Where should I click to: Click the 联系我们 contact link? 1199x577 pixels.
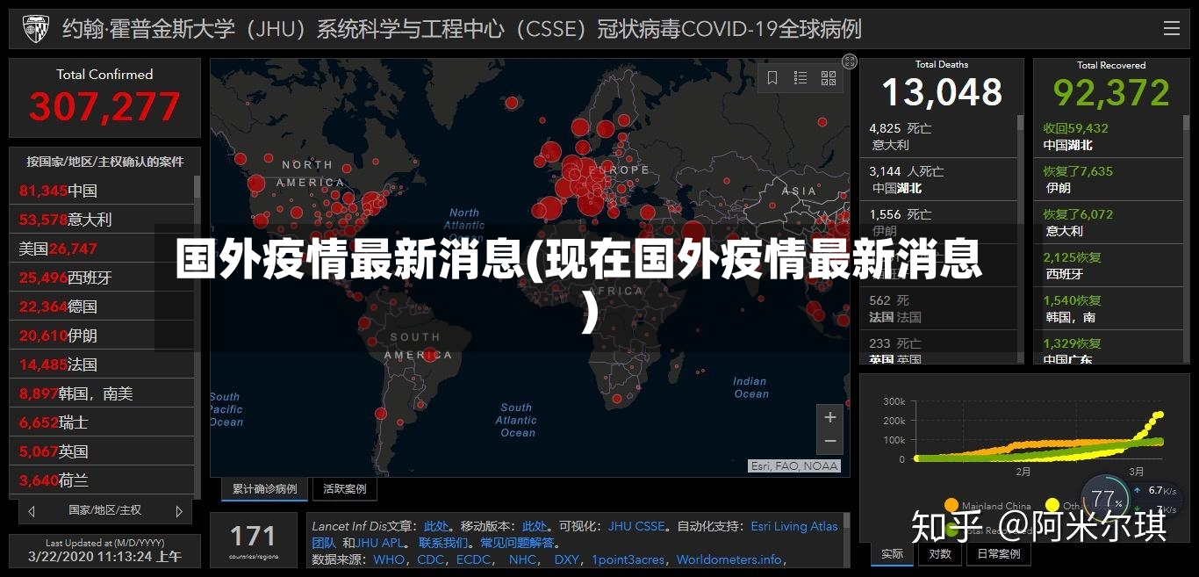(x=443, y=543)
